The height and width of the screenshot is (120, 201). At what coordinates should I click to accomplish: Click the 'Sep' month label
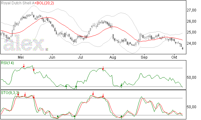tap(144, 57)
